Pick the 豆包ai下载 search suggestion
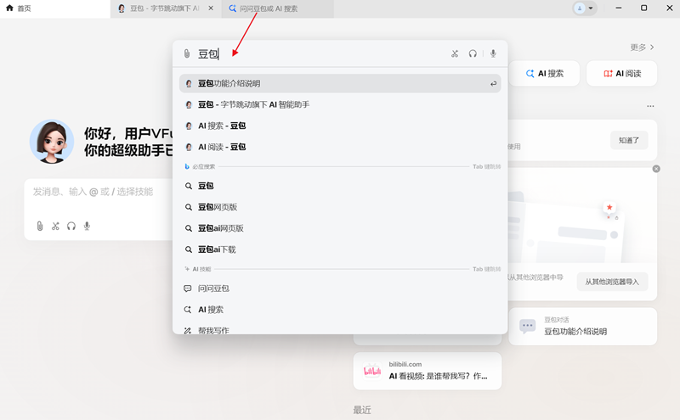 pos(340,249)
